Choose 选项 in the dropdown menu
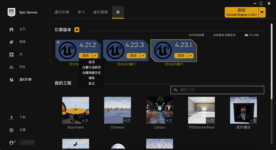This screenshot has height=150, width=276. point(92,62)
